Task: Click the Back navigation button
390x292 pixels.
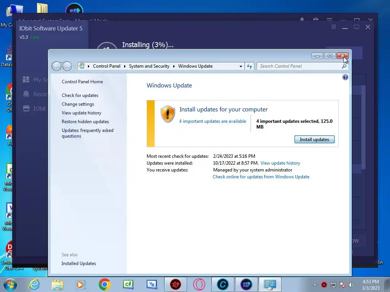Action: click(56, 66)
